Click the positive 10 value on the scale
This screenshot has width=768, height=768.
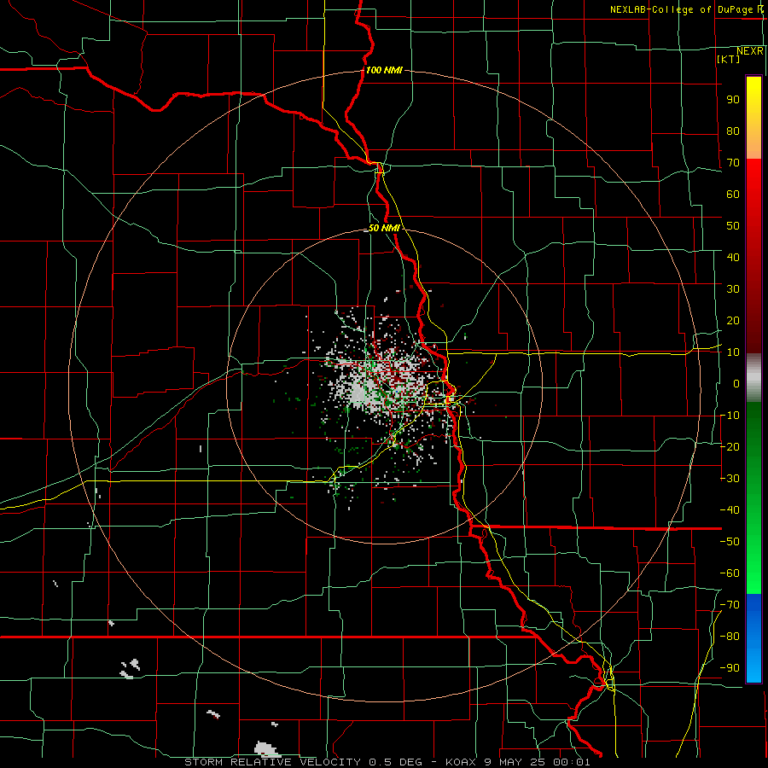733,352
